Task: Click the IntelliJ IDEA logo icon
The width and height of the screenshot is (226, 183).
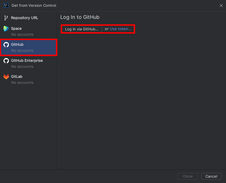Action: [6, 5]
